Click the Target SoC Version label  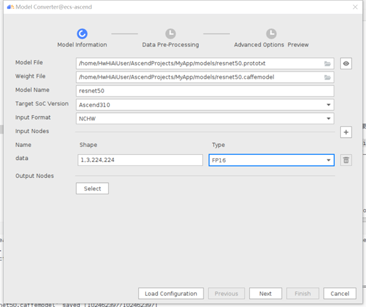coord(42,104)
